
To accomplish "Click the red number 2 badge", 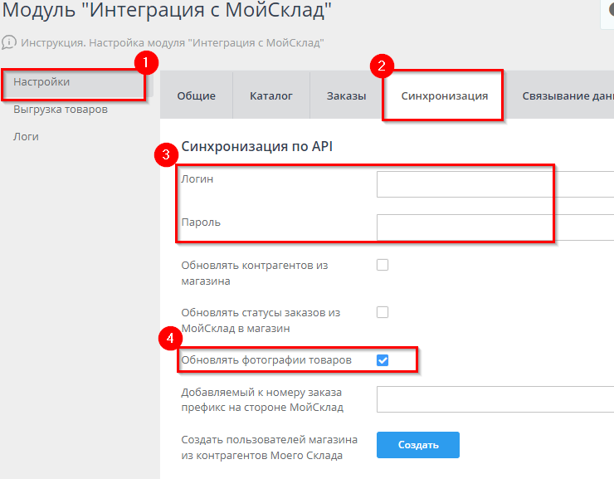I will tap(381, 66).
